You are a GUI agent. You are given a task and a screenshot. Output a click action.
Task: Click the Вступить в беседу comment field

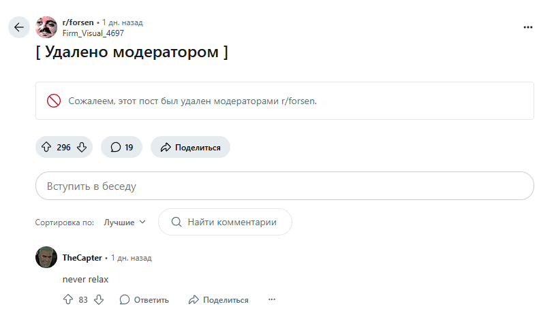coord(285,186)
